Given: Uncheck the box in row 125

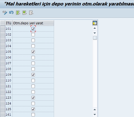Looking at the screenshot, I should (33, 109).
